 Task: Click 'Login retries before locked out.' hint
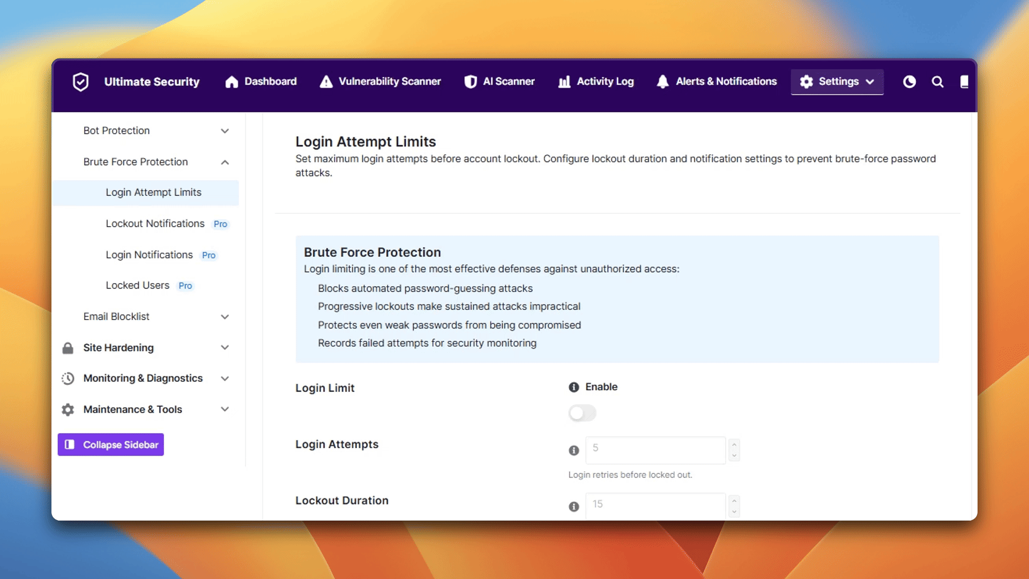630,475
